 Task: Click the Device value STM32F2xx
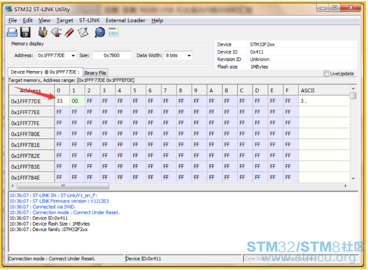click(x=262, y=44)
